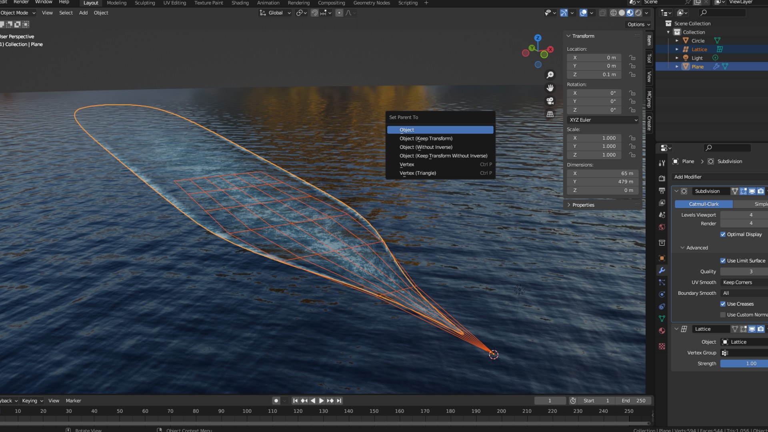Screen dimensions: 768x432
Task: Choose Object (Keep Transform) parent option
Action: 426,138
